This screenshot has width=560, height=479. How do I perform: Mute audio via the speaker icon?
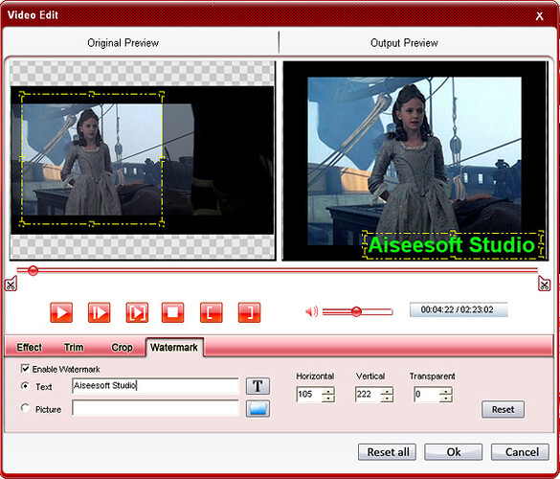pyautogui.click(x=312, y=311)
